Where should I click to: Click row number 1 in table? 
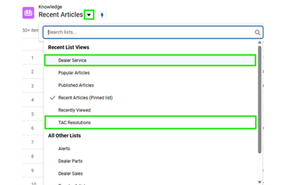click(32, 58)
